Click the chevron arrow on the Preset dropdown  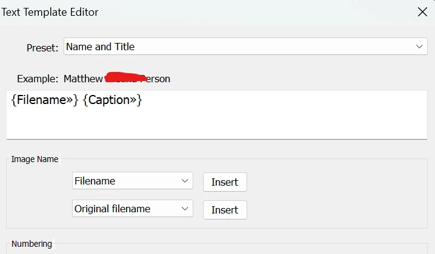(x=419, y=47)
